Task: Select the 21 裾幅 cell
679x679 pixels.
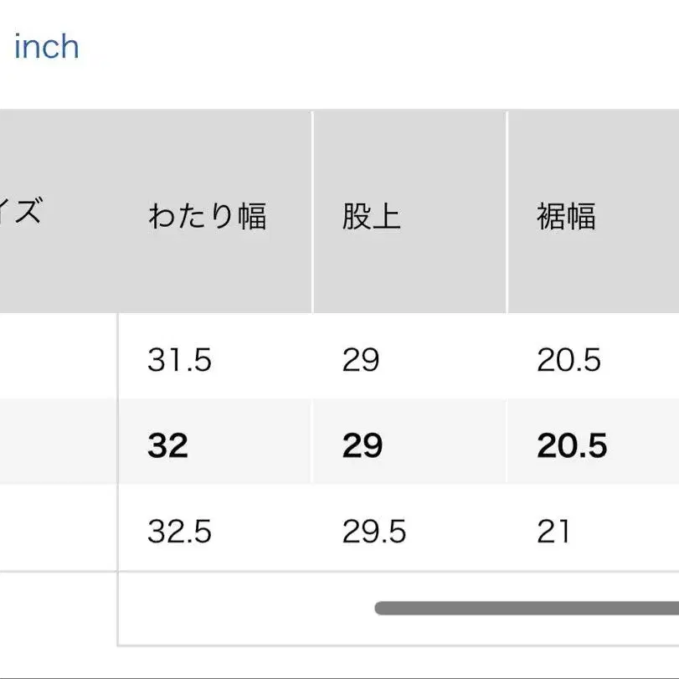Action: tap(553, 532)
